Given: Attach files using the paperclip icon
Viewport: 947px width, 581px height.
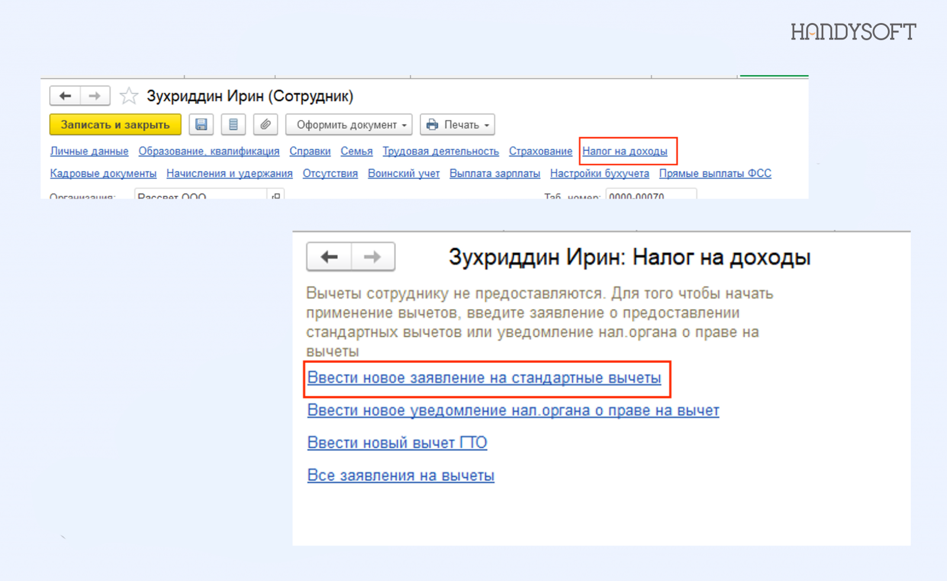Looking at the screenshot, I should click(266, 125).
